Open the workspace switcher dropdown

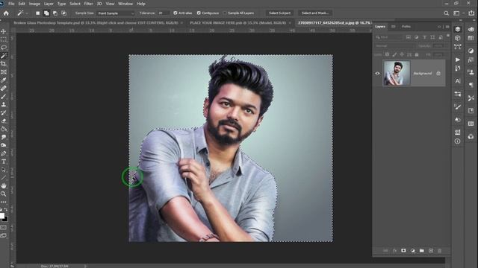click(x=458, y=13)
